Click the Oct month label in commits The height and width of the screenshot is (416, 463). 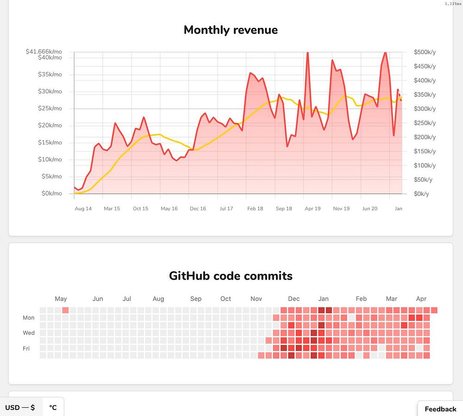pyautogui.click(x=225, y=299)
